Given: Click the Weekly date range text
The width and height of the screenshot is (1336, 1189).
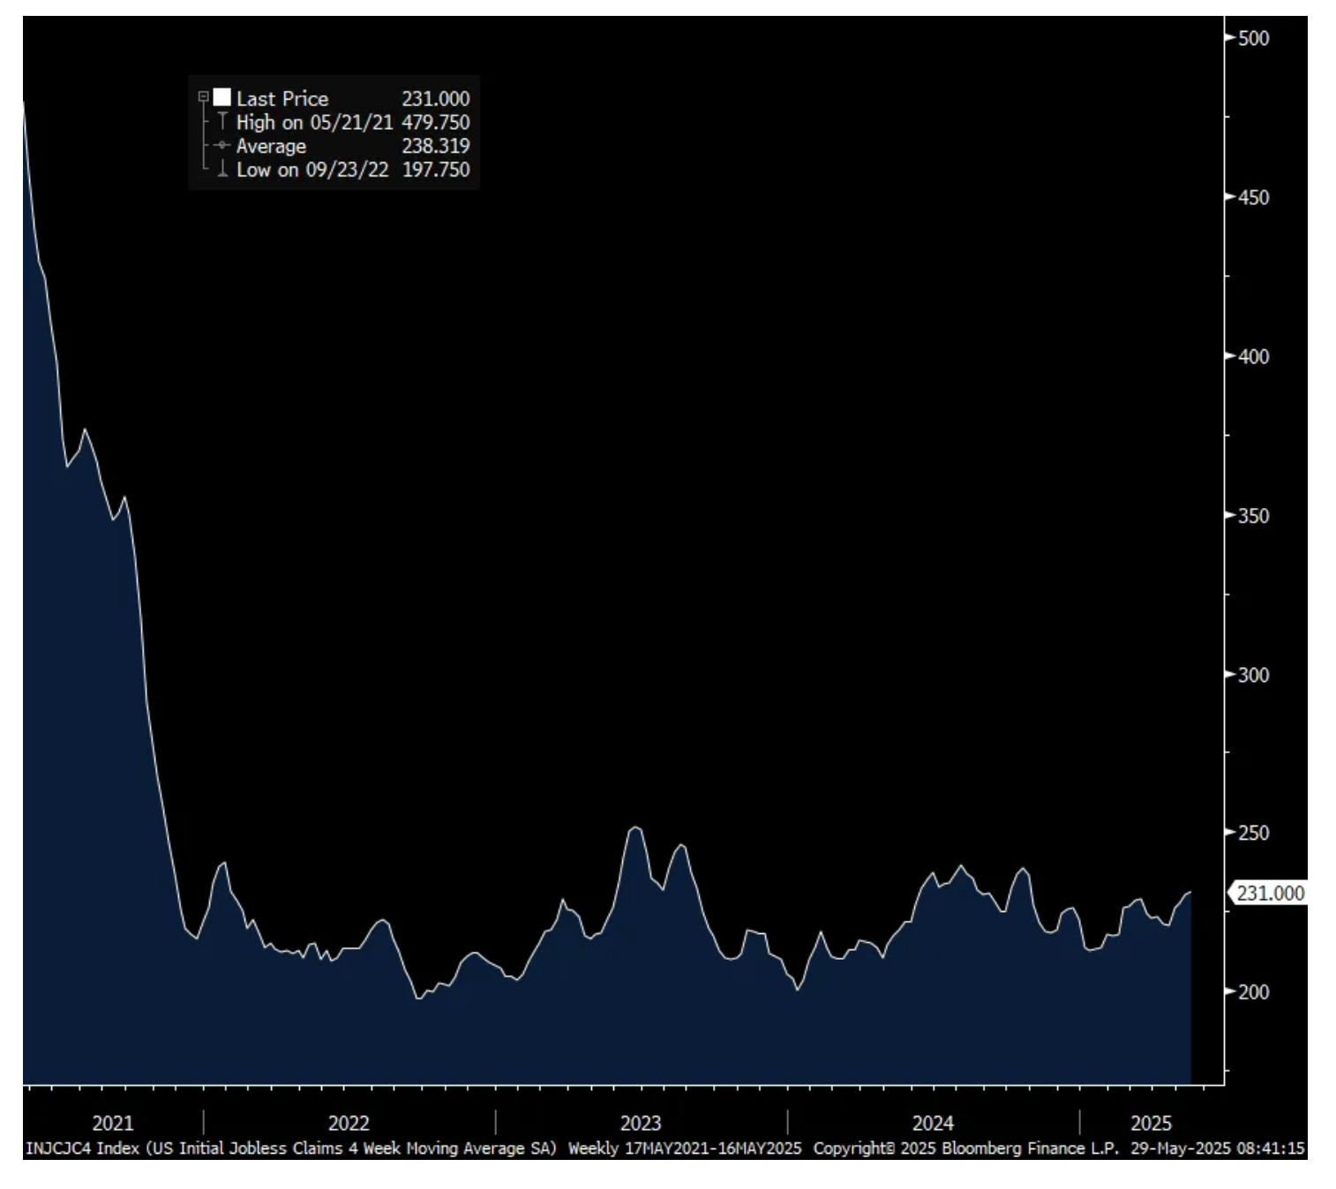Looking at the screenshot, I should 685,1148.
